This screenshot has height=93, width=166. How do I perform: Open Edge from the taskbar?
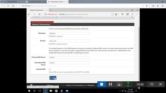45,91
